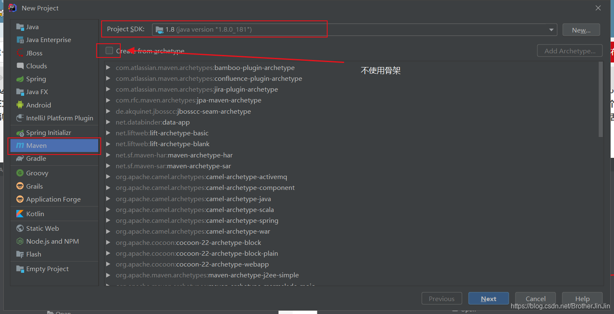Viewport: 614px width, 314px height.
Task: Expand jpa-maven-archetype entry
Action: 108,100
